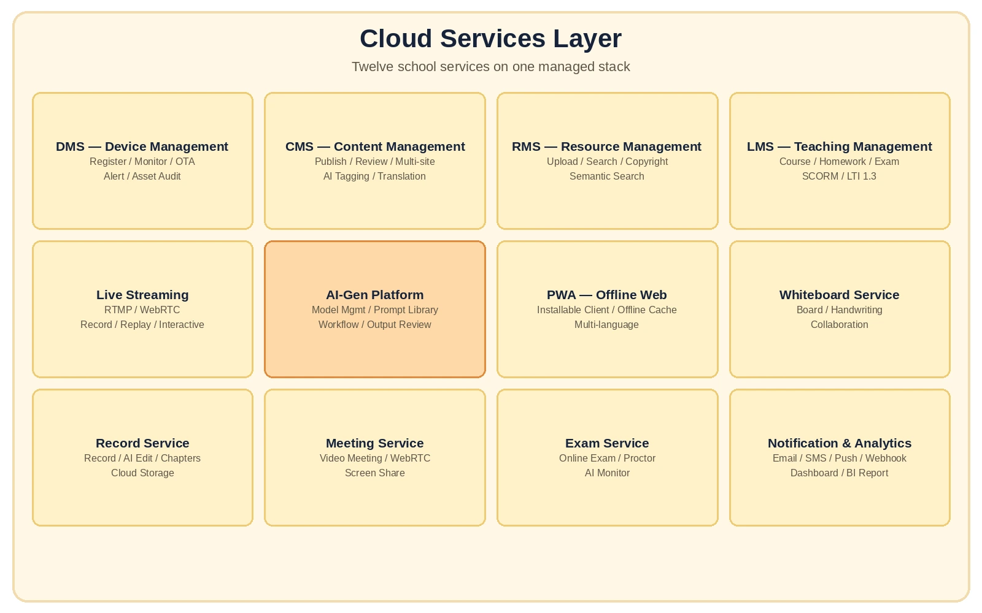Click 'Email / SMS / Push / Webhook' text
Screen dimensions: 982x613
tap(840, 459)
